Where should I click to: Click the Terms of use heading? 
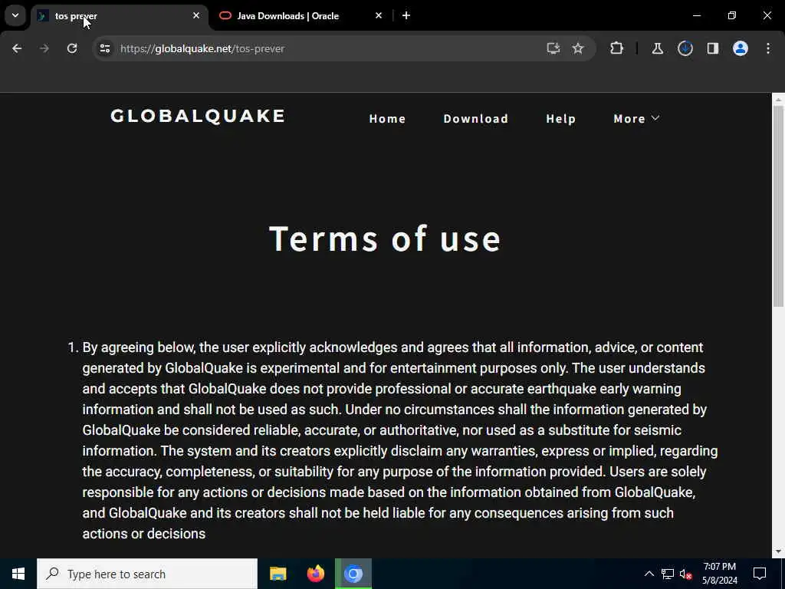[x=385, y=239]
